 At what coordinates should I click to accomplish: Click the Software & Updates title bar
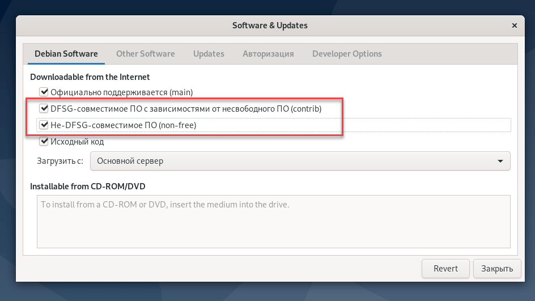pos(270,26)
